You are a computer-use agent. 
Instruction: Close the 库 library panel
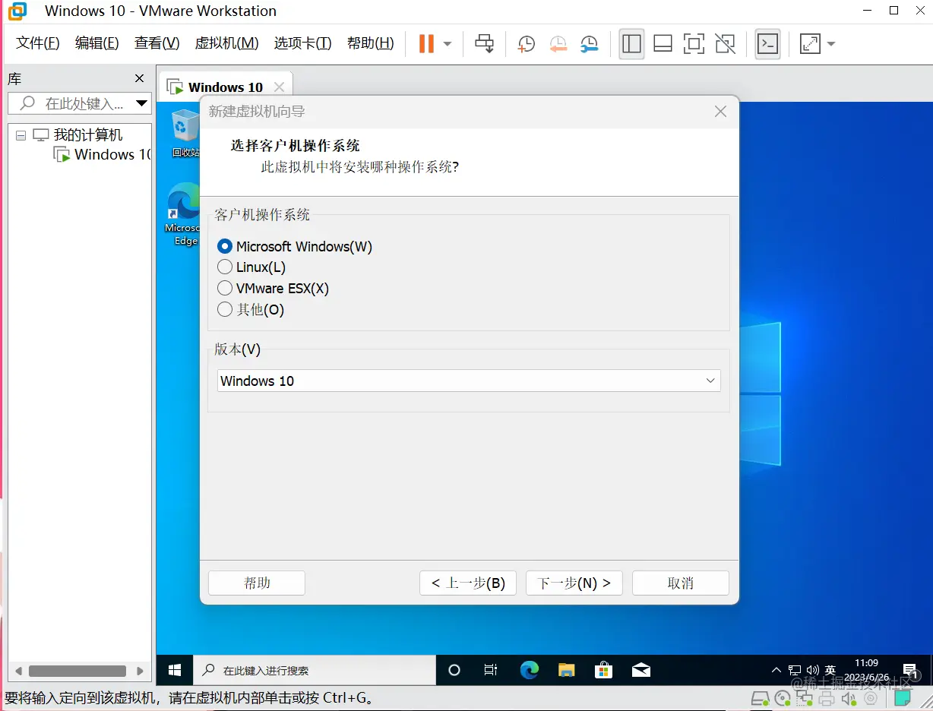(139, 78)
